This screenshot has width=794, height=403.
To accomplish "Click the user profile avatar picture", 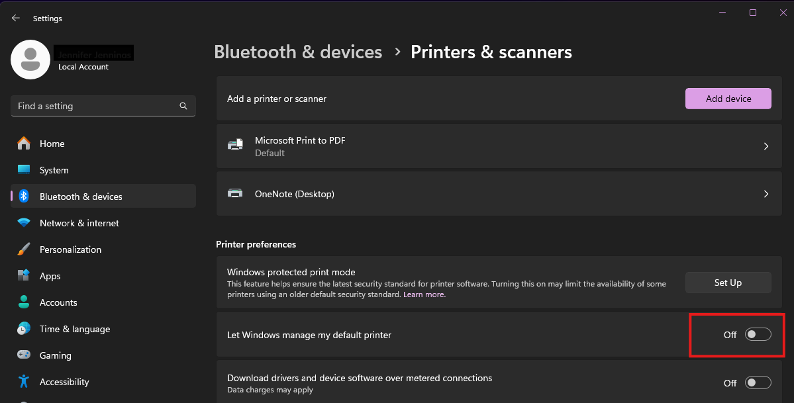I will tap(30, 60).
